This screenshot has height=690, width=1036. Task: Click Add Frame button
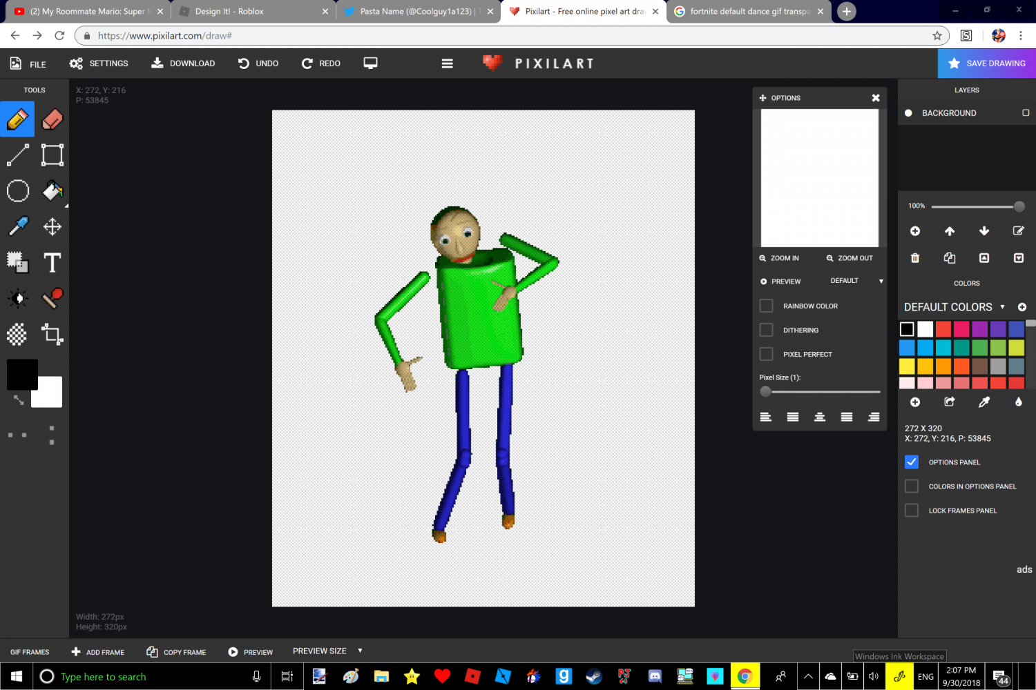98,652
